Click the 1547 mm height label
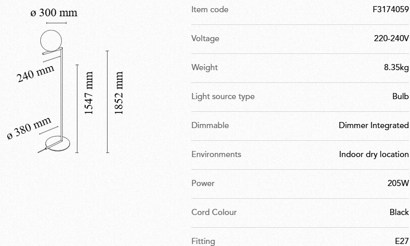 pos(89,93)
